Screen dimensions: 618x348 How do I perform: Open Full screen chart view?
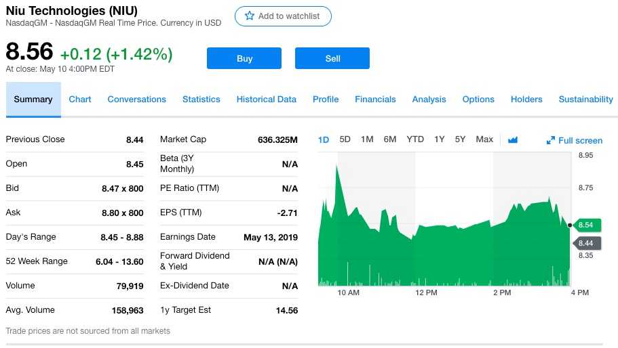click(x=575, y=140)
